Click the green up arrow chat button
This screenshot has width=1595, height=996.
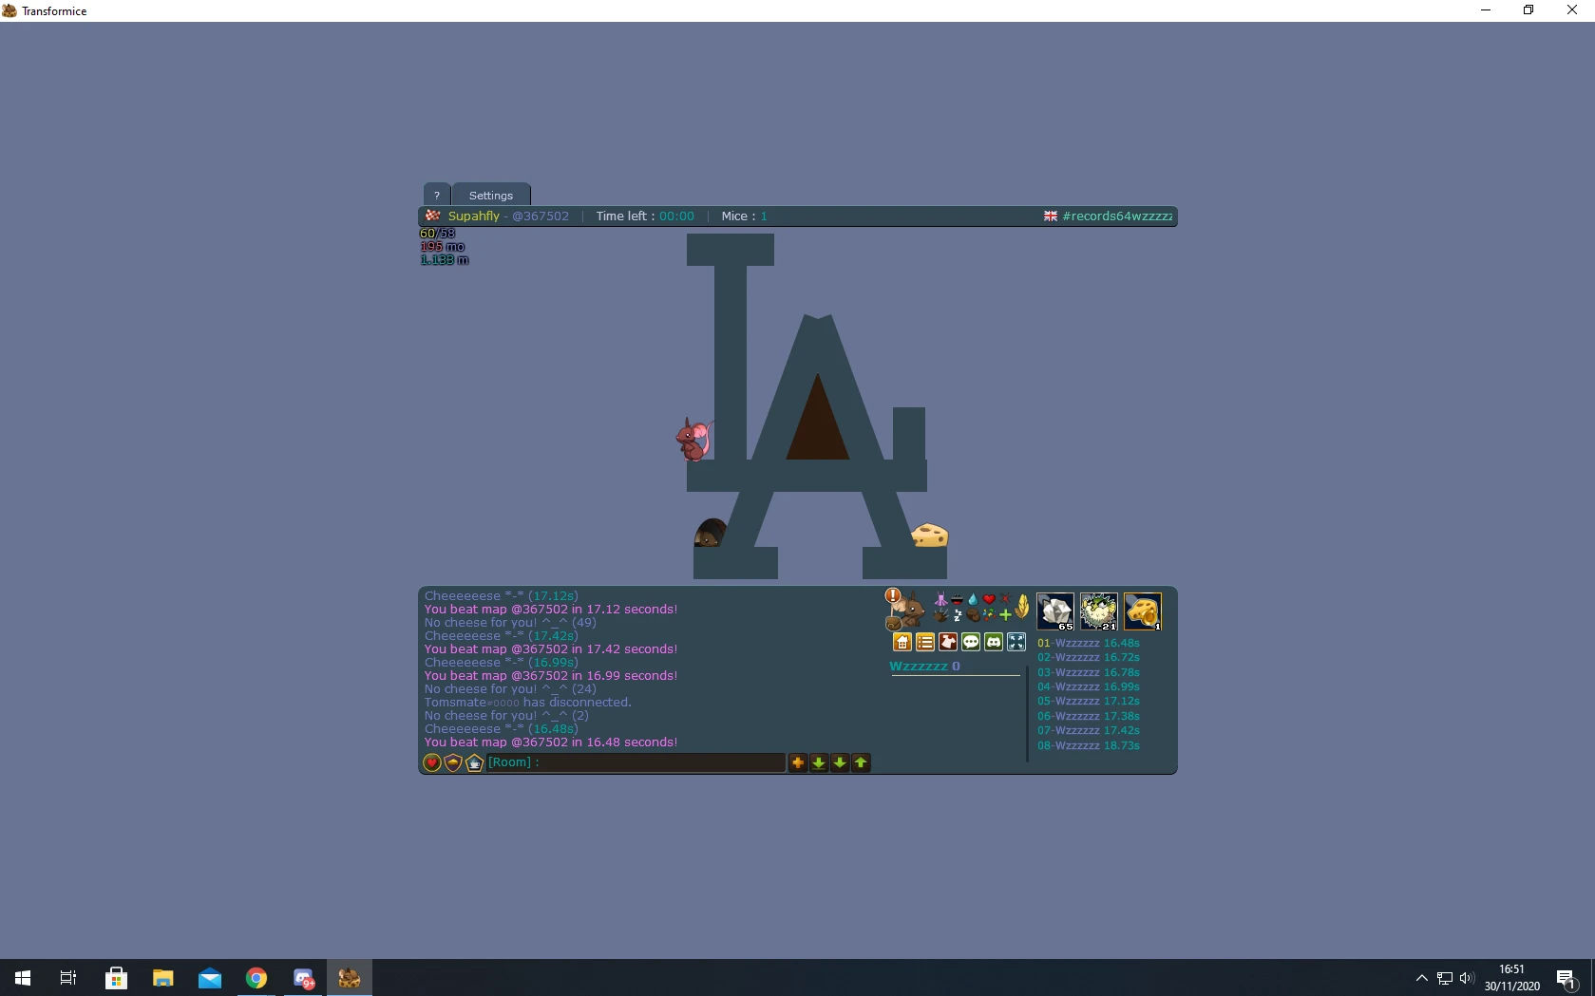click(x=861, y=762)
